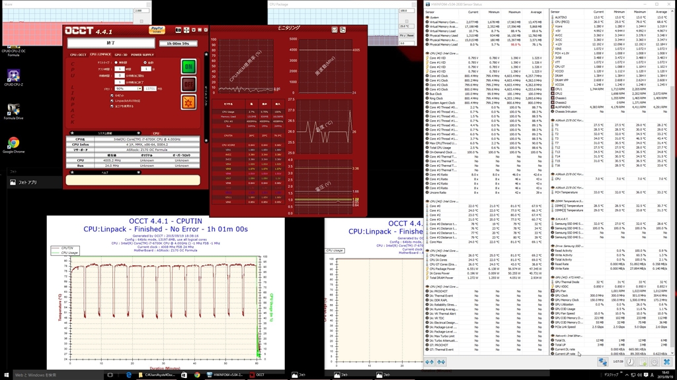Click the HWiNFO clock reset icon
Screen dimensions: 677x380
pos(630,362)
